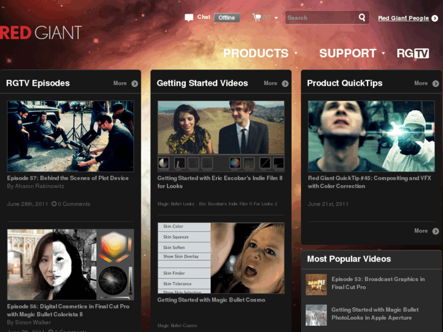Viewport: 443px width, 332px height.
Task: Click the Getting Started Videos panel heading
Action: [x=202, y=83]
